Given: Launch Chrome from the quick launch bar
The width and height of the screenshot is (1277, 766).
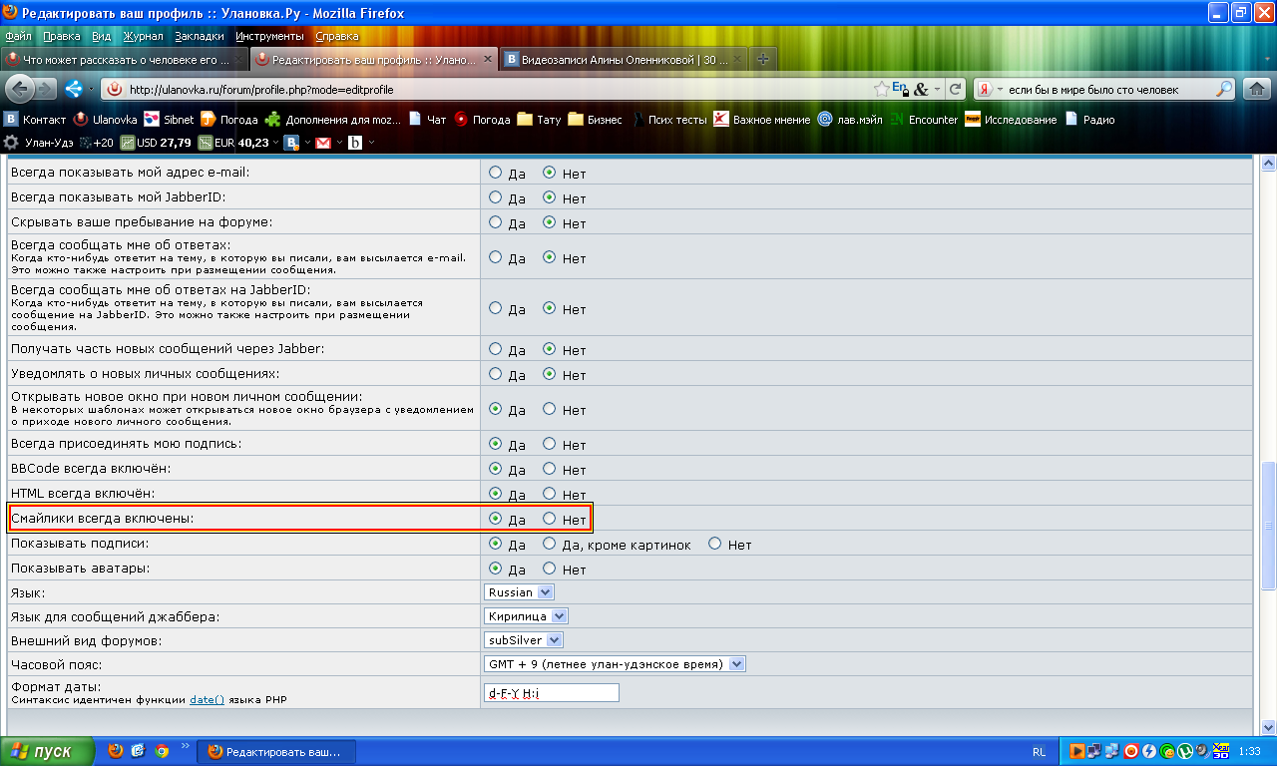Looking at the screenshot, I should 162,751.
